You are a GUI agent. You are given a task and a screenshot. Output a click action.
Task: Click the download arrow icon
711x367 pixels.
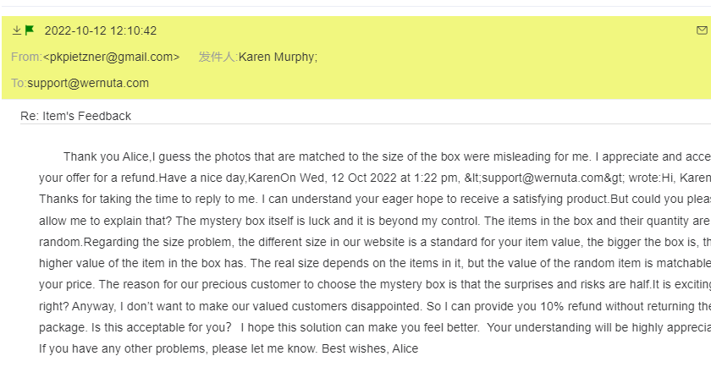pos(17,30)
